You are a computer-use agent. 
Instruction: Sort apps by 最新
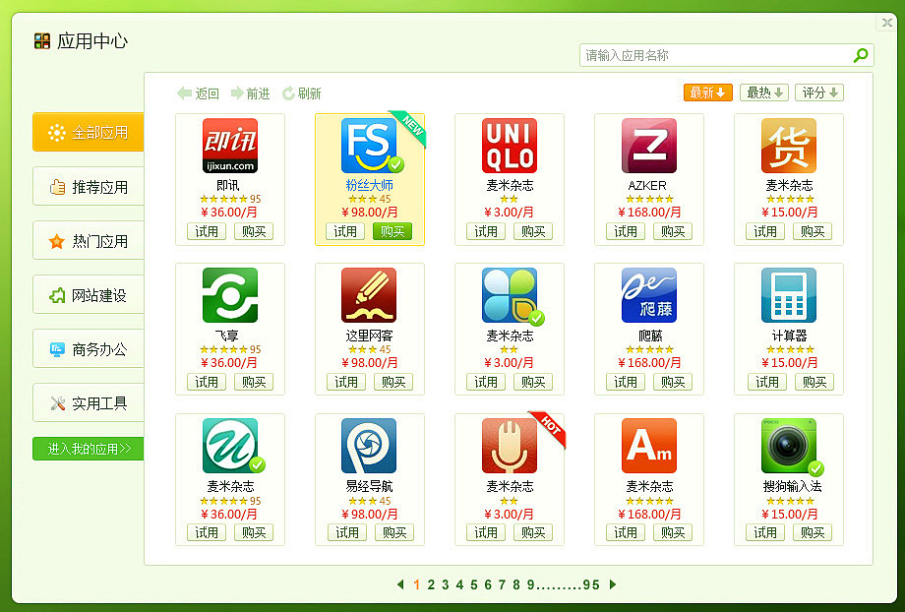tap(708, 92)
